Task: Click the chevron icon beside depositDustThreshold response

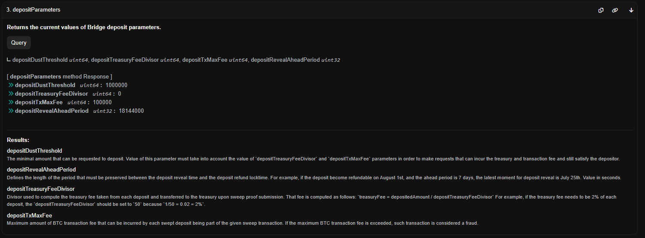Action: click(11, 85)
